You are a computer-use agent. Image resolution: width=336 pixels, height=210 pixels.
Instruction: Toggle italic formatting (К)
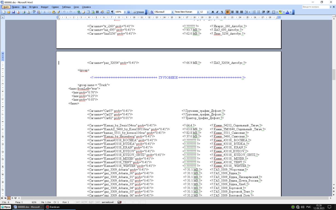pos(217,12)
